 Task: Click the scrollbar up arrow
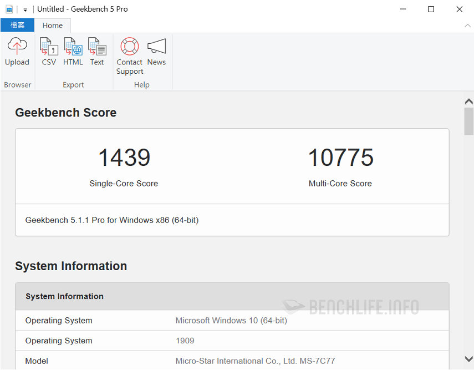(468, 101)
